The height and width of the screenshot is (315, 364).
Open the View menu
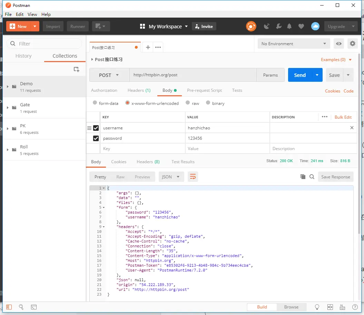click(32, 14)
